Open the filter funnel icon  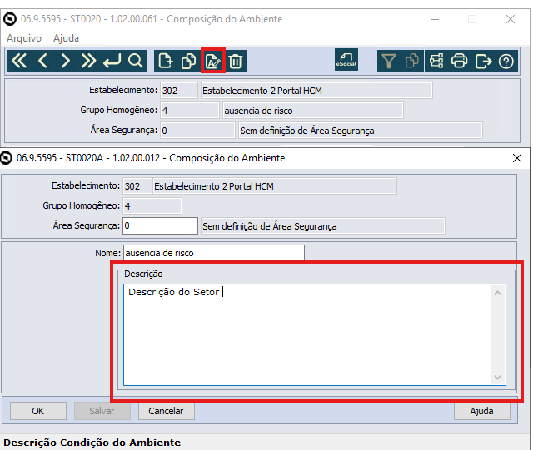389,61
